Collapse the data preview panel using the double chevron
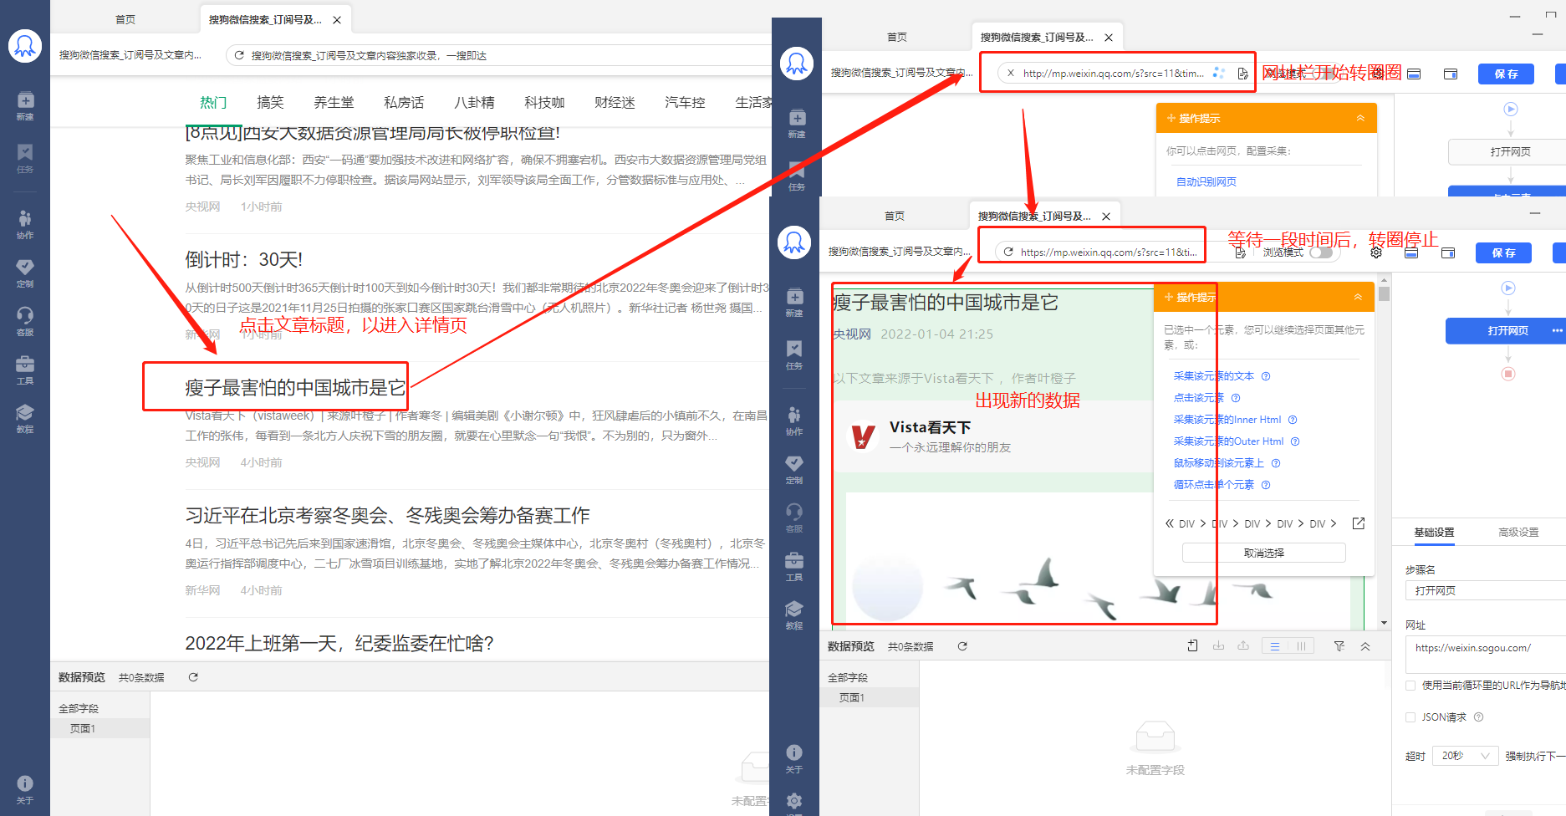Image resolution: width=1566 pixels, height=816 pixels. point(1365,645)
